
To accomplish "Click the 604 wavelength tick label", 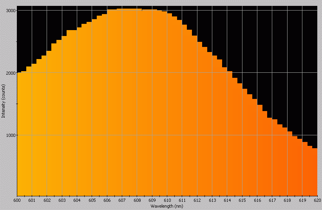I will [77, 200].
